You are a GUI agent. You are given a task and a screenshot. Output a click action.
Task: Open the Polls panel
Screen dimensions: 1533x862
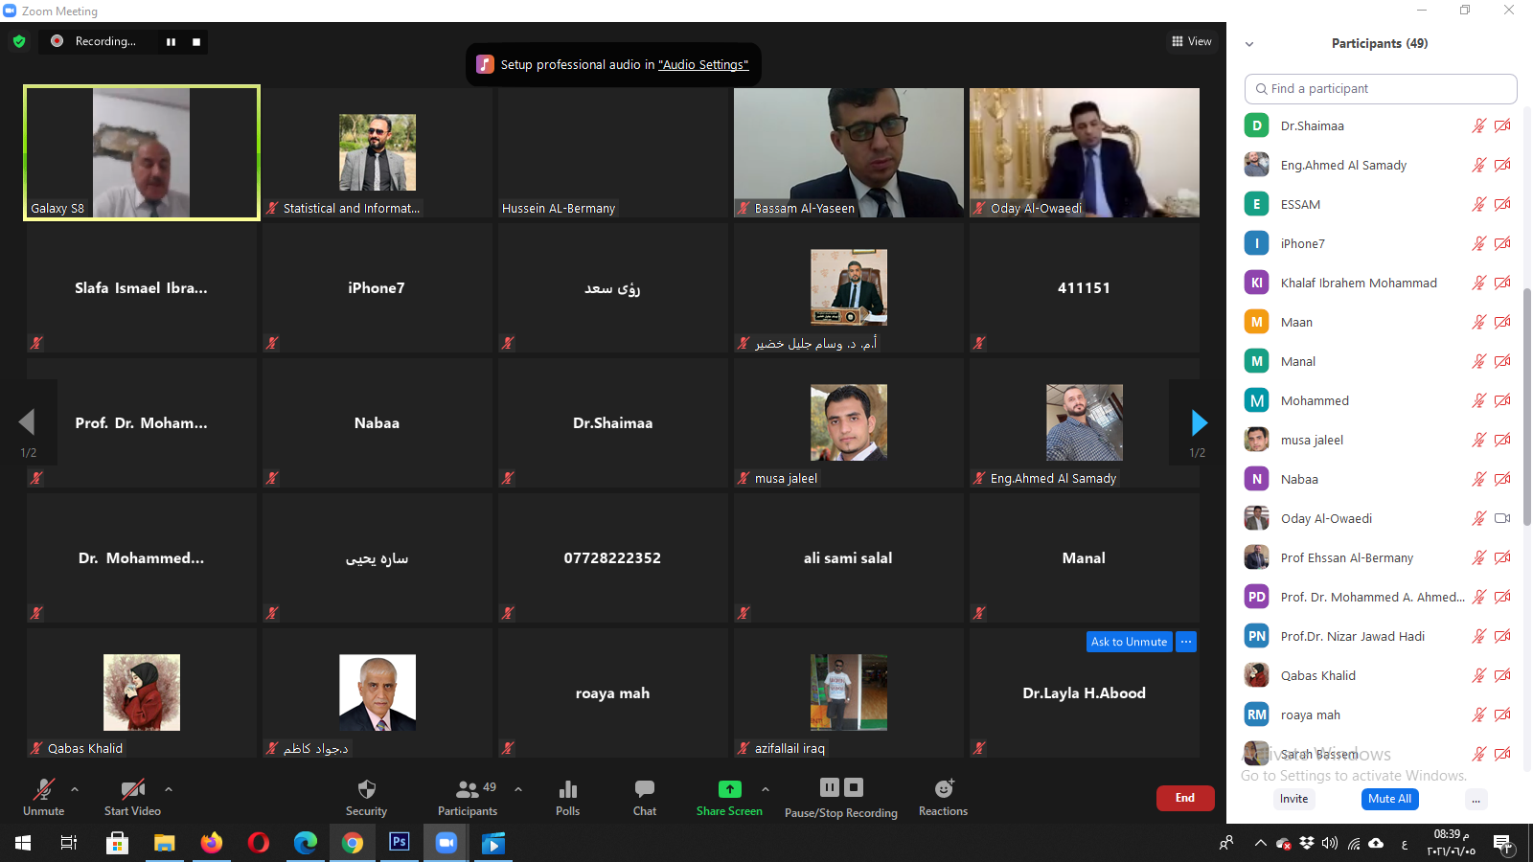pos(567,797)
